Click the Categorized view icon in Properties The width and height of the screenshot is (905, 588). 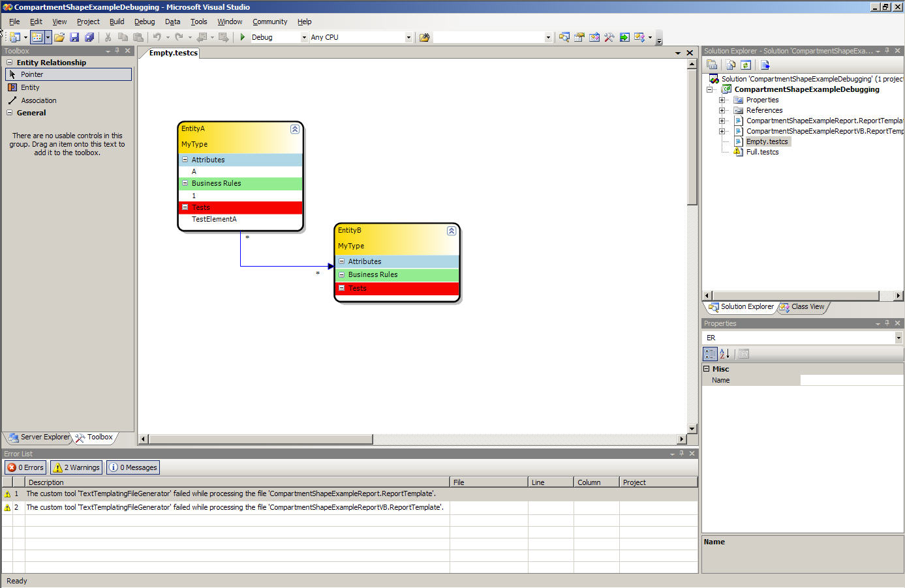tap(710, 354)
